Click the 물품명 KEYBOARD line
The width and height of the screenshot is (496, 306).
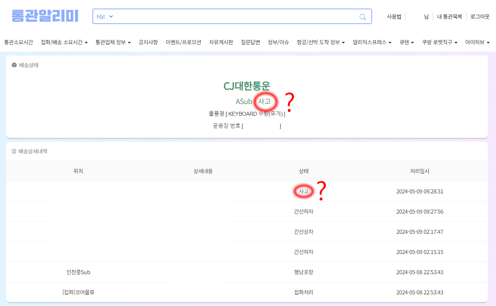[247, 114]
